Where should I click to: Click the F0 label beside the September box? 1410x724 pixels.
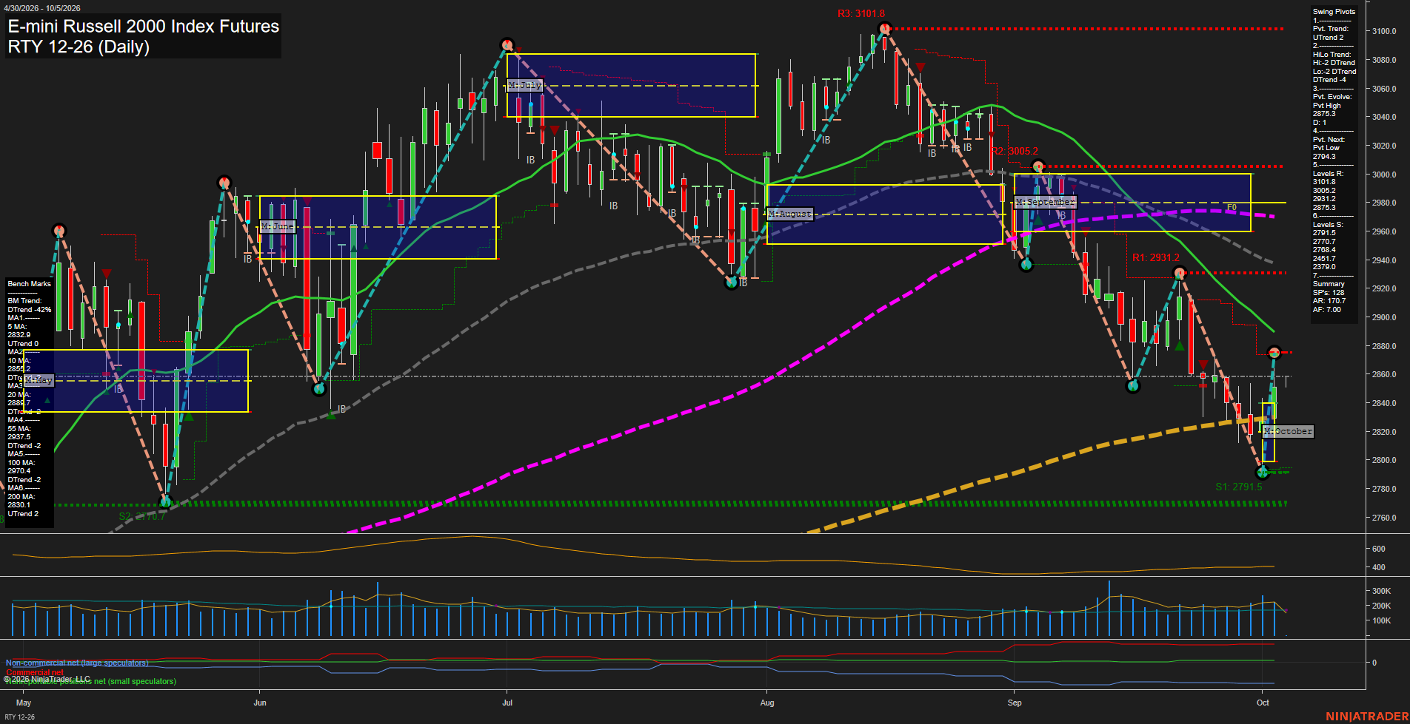point(1232,208)
